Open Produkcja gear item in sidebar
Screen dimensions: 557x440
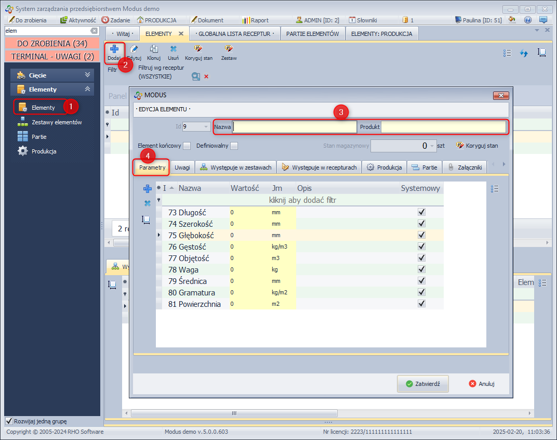point(44,151)
